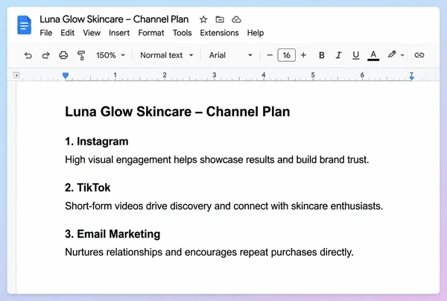The image size is (447, 301).
Task: Open the Insert menu
Action: [x=119, y=33]
